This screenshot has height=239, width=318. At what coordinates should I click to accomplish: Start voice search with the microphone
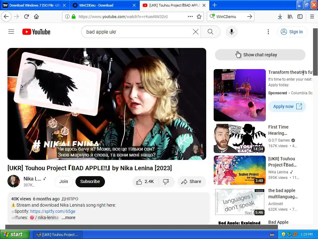(232, 32)
